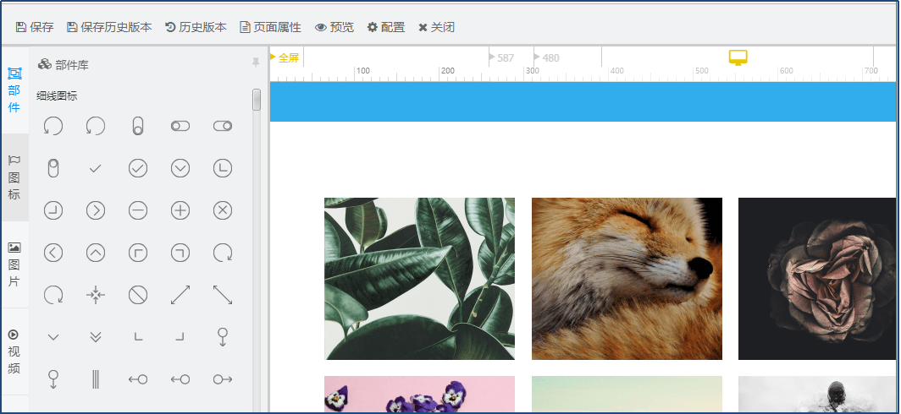Choose the plain small chevron-down icon
This screenshot has height=414, width=901.
53,337
